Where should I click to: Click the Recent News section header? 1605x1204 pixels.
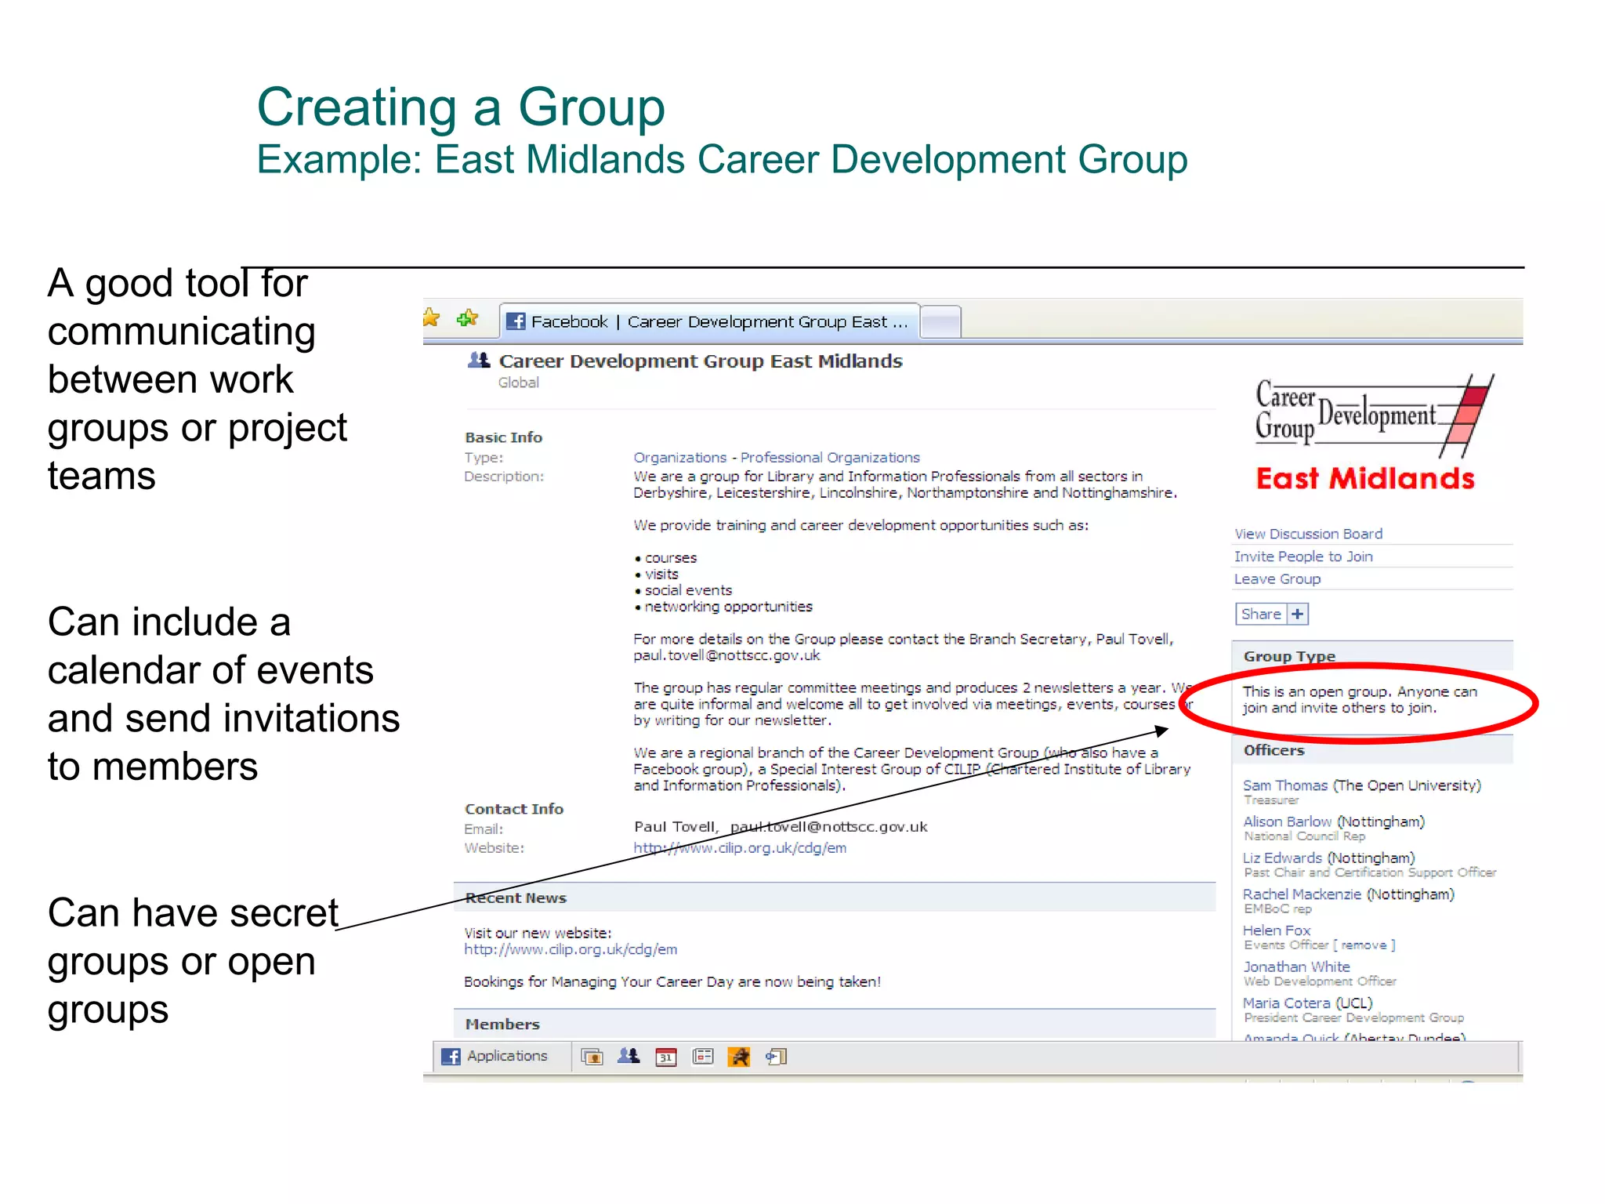[x=835, y=898]
